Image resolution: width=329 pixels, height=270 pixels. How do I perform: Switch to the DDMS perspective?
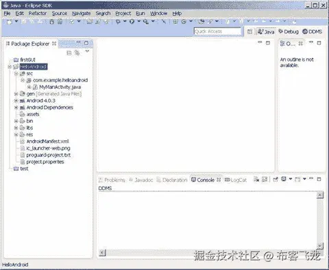click(313, 31)
